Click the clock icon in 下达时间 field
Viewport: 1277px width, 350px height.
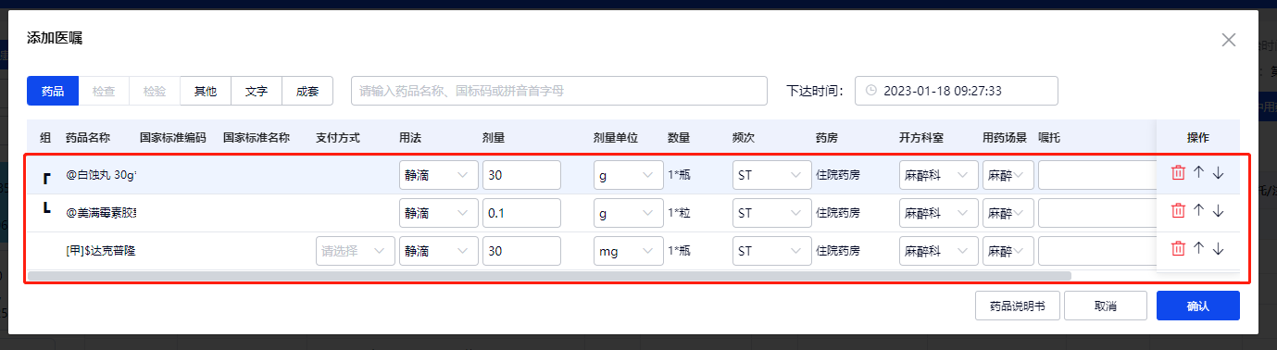[x=871, y=91]
